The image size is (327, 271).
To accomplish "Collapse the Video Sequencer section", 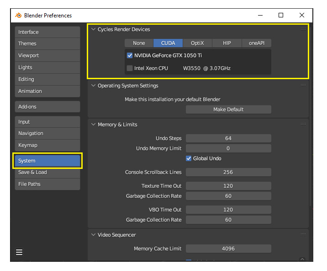I will pos(94,235).
